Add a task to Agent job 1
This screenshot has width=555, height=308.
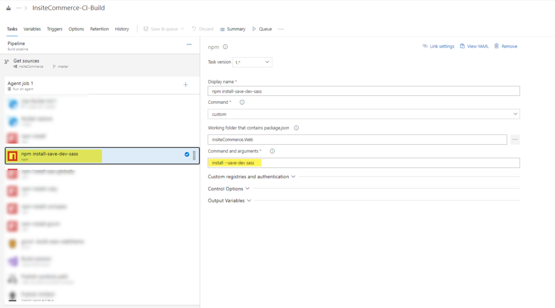186,85
